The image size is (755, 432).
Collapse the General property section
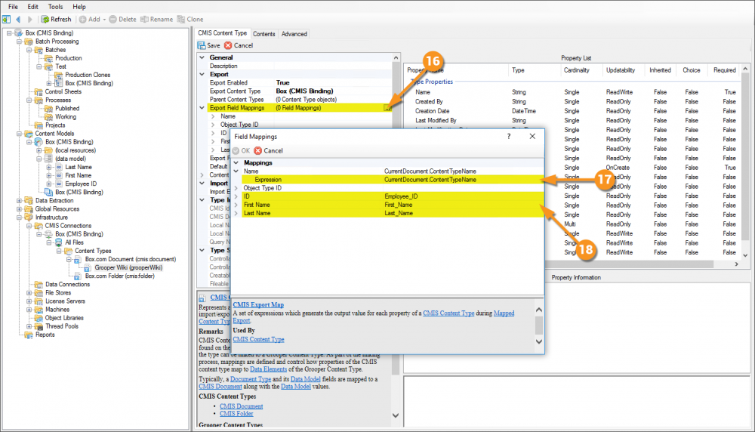(202, 57)
